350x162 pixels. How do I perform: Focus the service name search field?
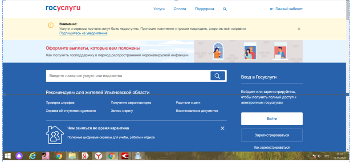(x=128, y=76)
